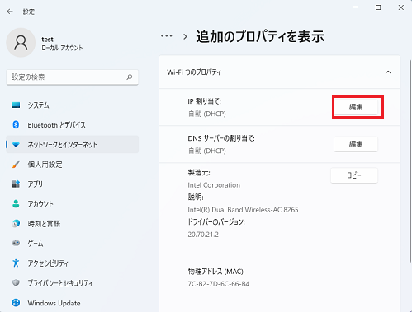Screen dimensions: 412x312
Task: Click the back arrow icon
Action: 10,12
